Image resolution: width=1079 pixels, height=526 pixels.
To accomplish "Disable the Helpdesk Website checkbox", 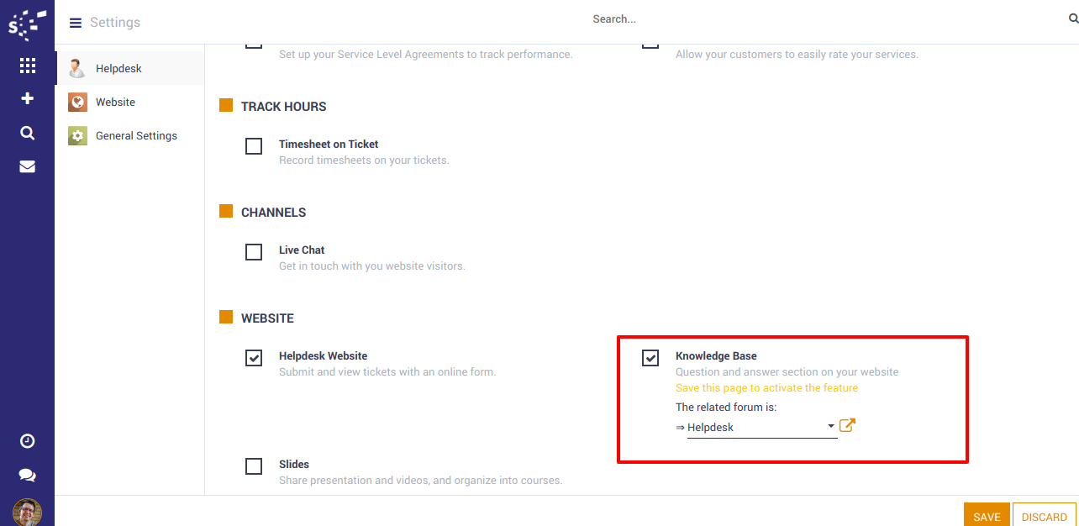I will point(254,358).
